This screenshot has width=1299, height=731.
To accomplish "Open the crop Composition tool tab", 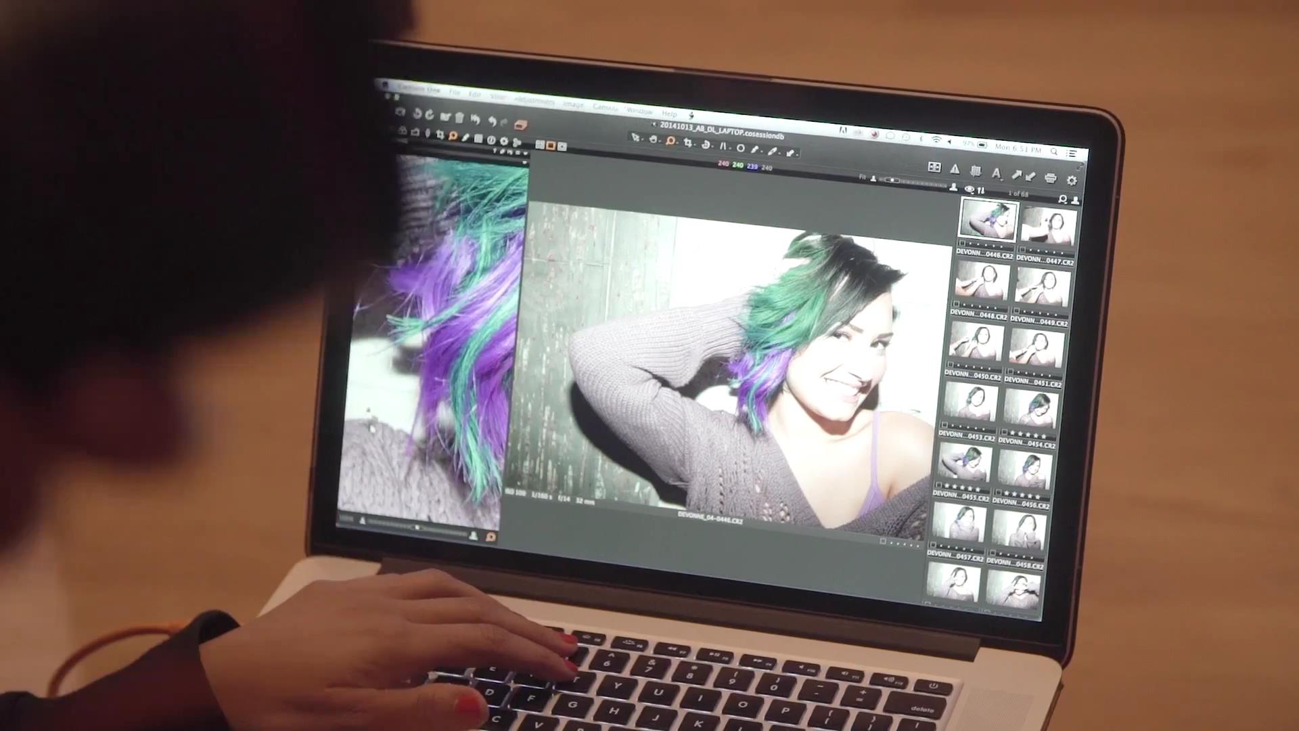I will (x=440, y=135).
